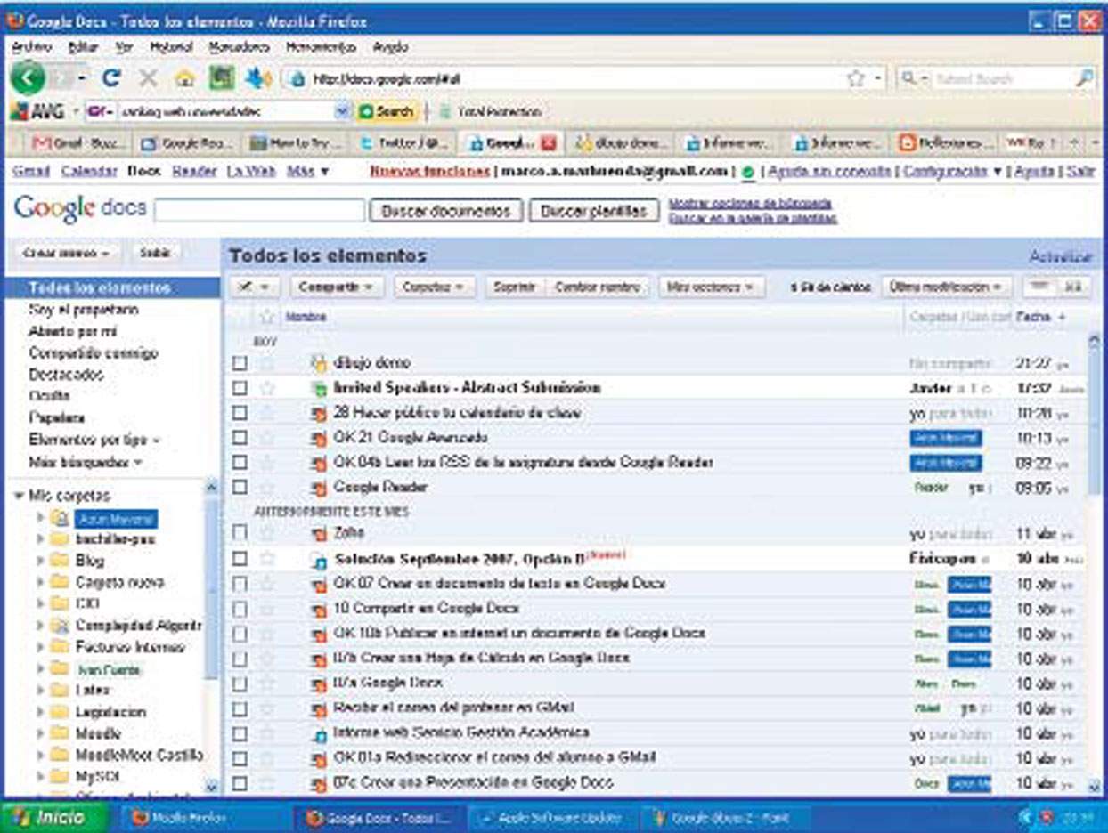Open the Calendar link in the top bar
Screen dimensions: 1108x833
click(89, 171)
